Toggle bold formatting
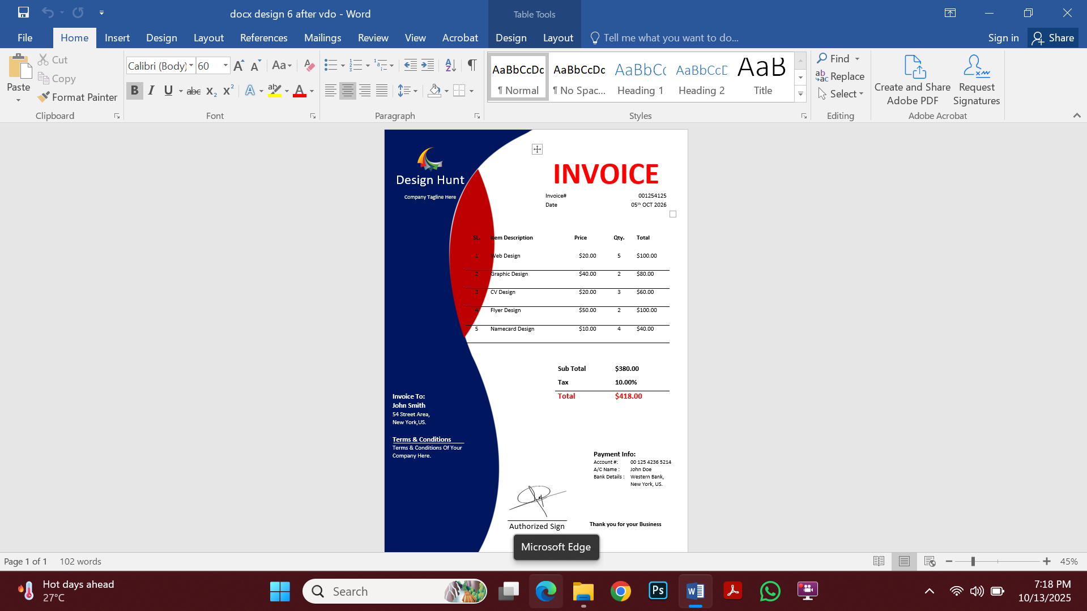The image size is (1087, 611). click(134, 90)
